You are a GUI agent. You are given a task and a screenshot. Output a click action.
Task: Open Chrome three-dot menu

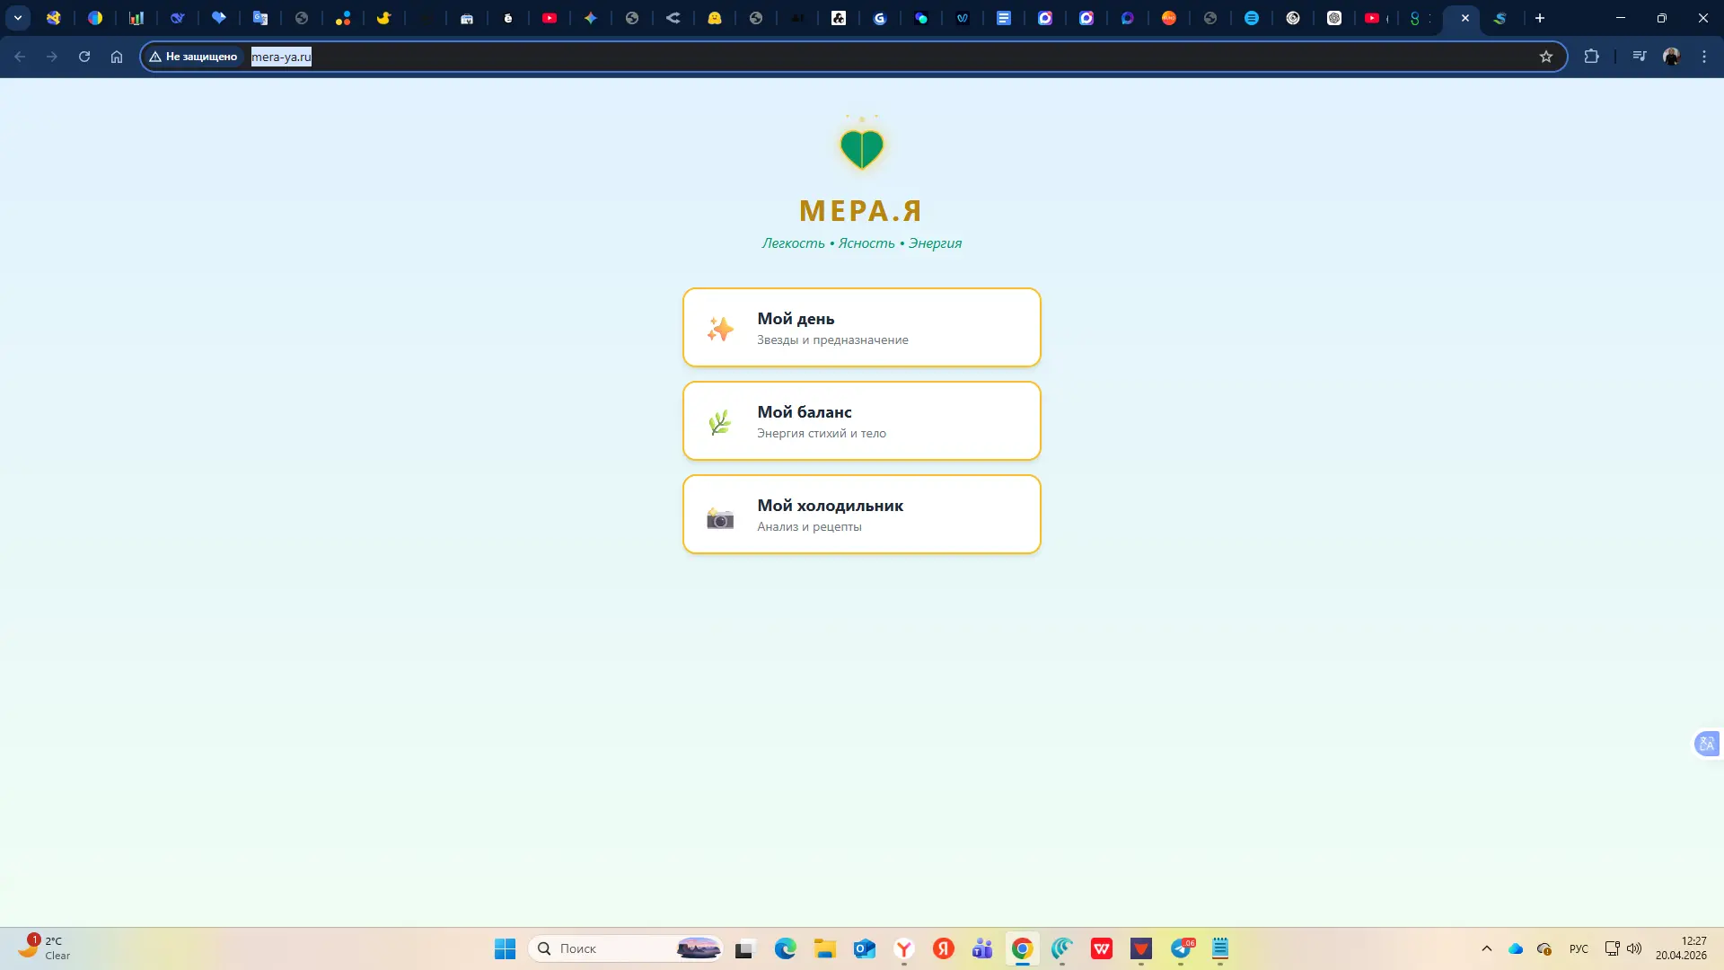pyautogui.click(x=1704, y=57)
